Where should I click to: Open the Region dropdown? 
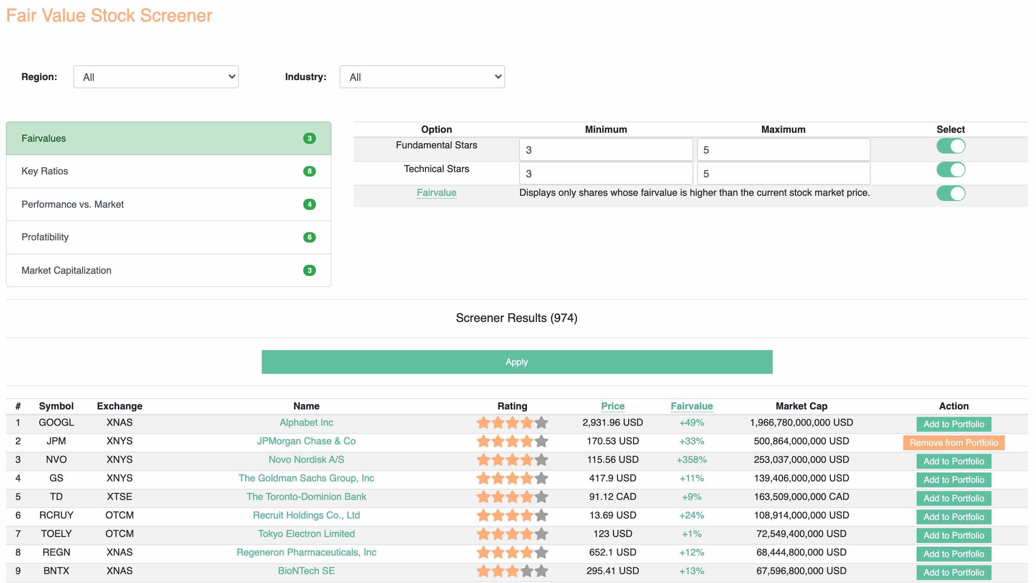156,77
